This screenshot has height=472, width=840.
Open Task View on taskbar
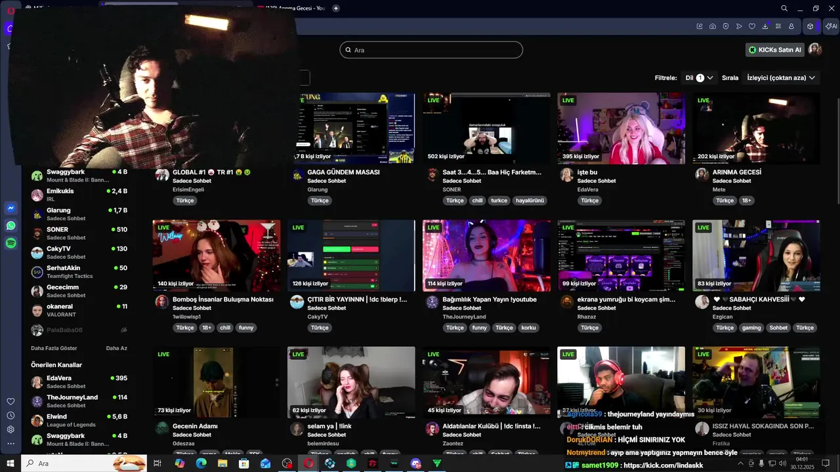pyautogui.click(x=157, y=463)
